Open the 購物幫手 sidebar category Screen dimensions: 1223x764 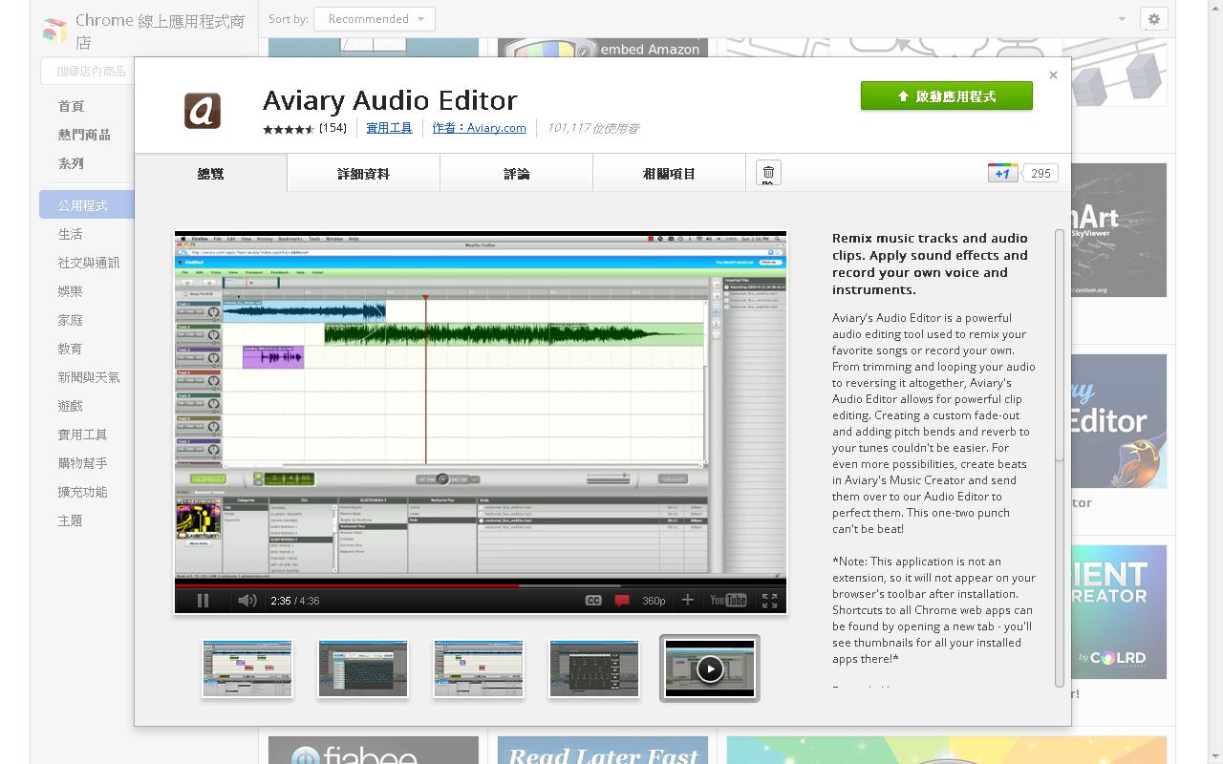pos(82,463)
